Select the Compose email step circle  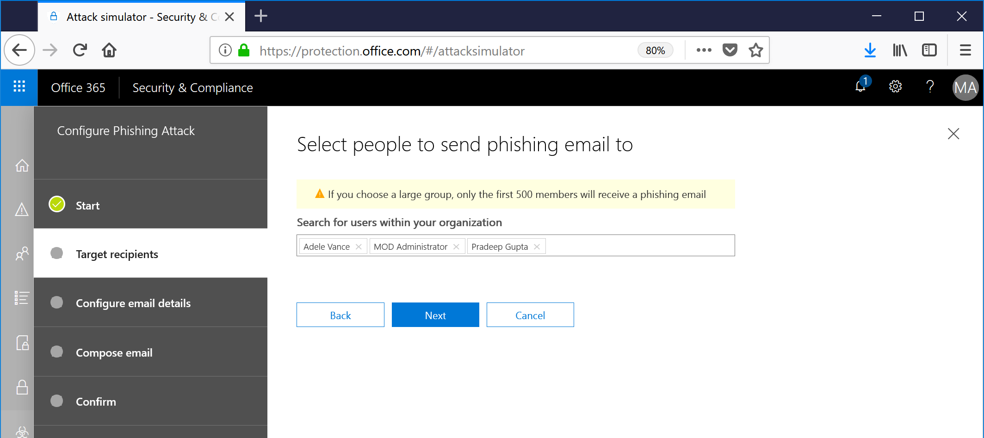56,352
